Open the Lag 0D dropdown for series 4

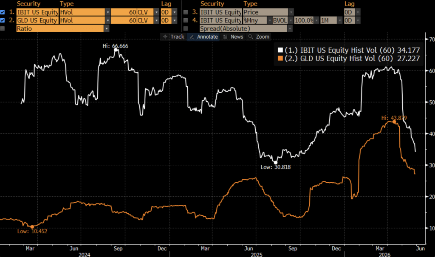pyautogui.click(x=358, y=20)
